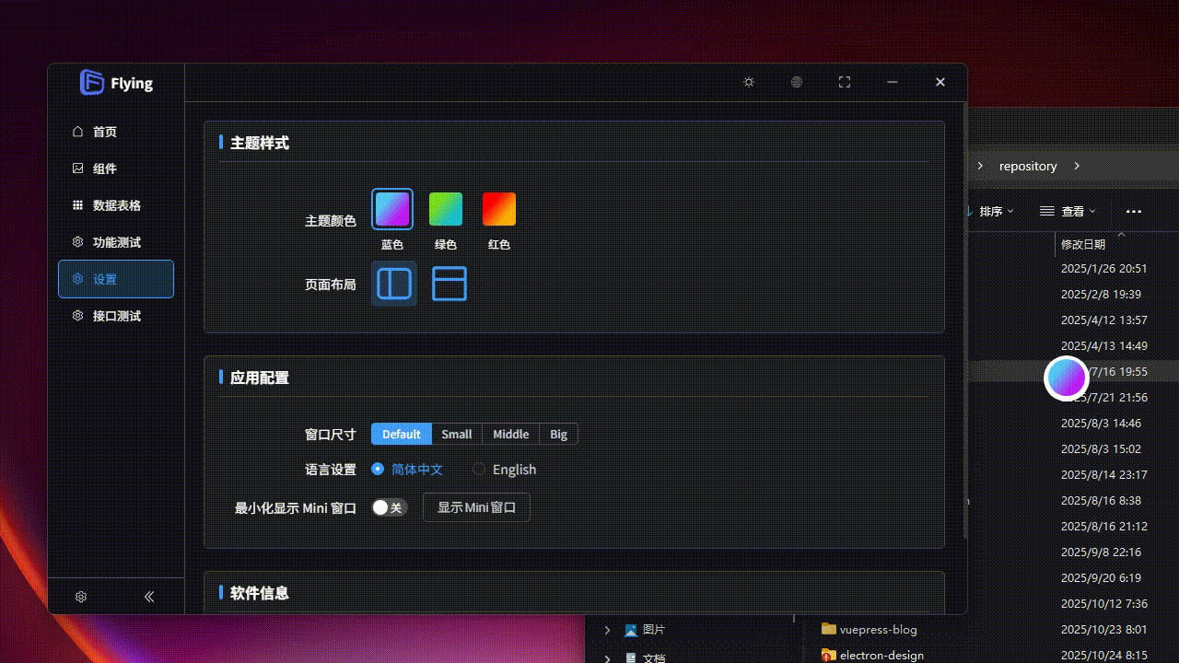Click vuepress-blog folder icon in Explorer
1179x663 pixels.
[x=829, y=629]
